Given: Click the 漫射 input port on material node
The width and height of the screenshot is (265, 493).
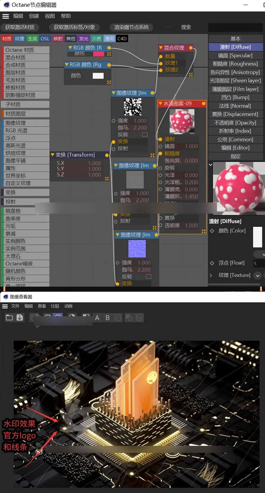Looking at the screenshot, I should tap(160, 139).
